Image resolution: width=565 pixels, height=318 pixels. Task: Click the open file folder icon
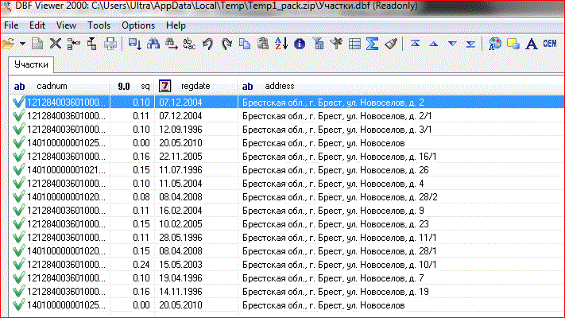coord(10,43)
